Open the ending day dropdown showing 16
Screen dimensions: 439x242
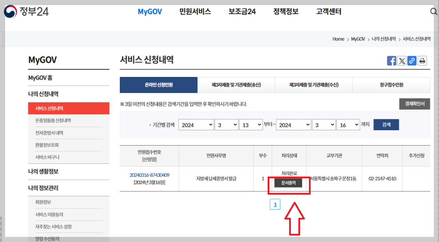pos(348,124)
